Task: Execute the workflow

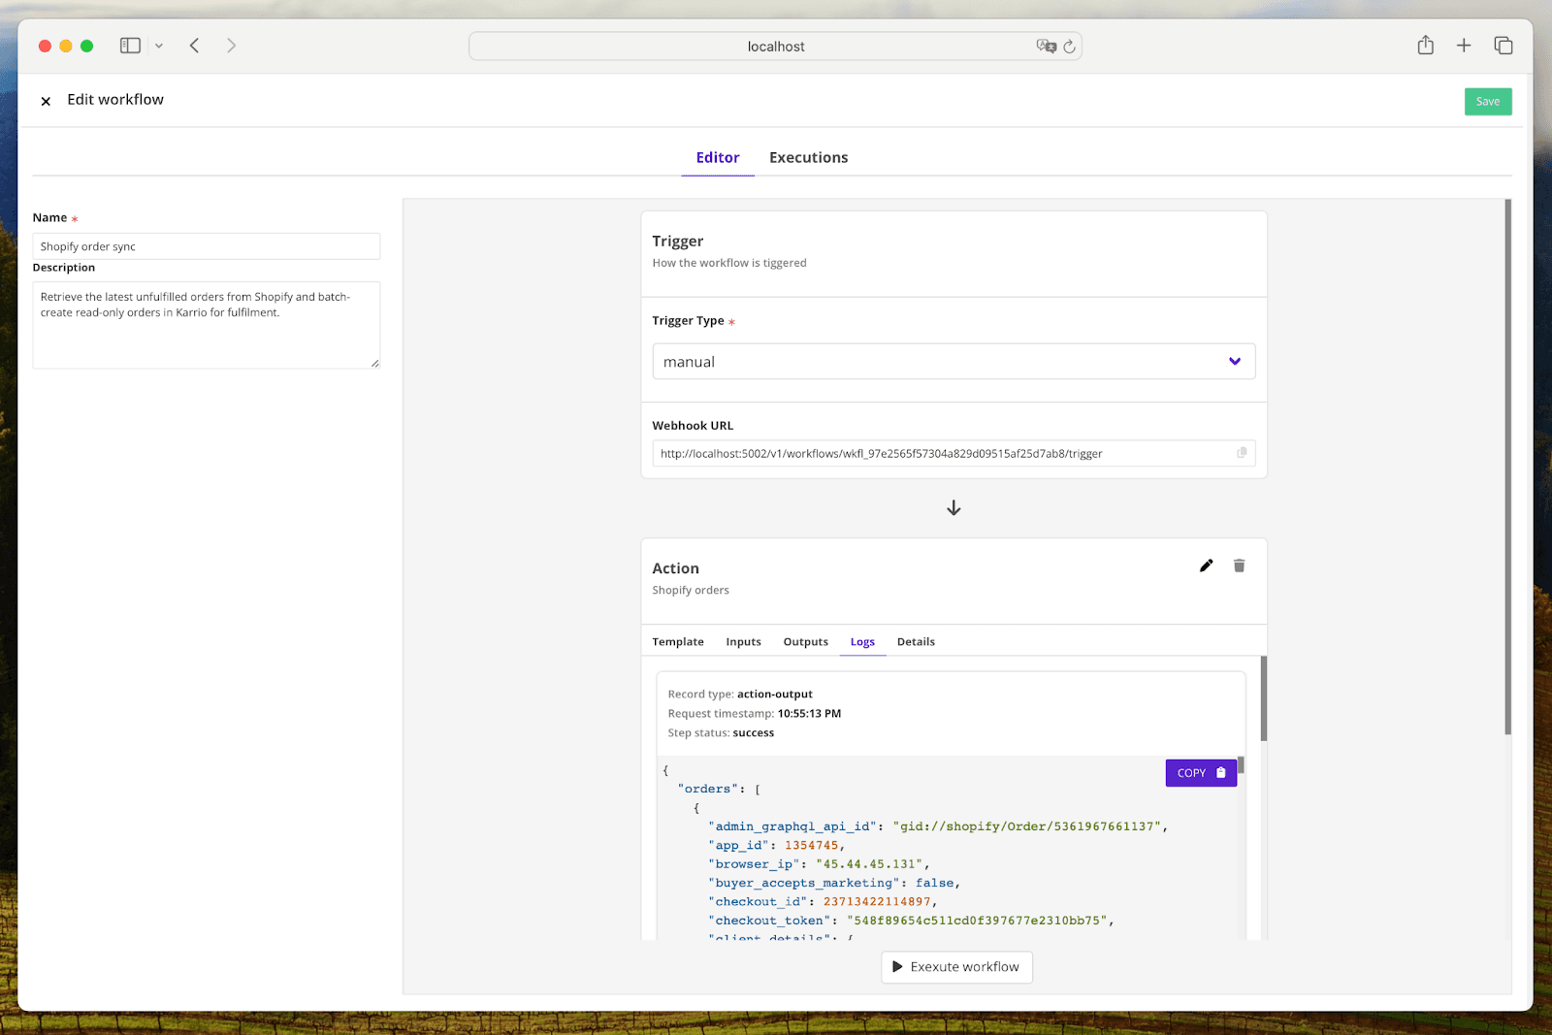Action: (955, 966)
